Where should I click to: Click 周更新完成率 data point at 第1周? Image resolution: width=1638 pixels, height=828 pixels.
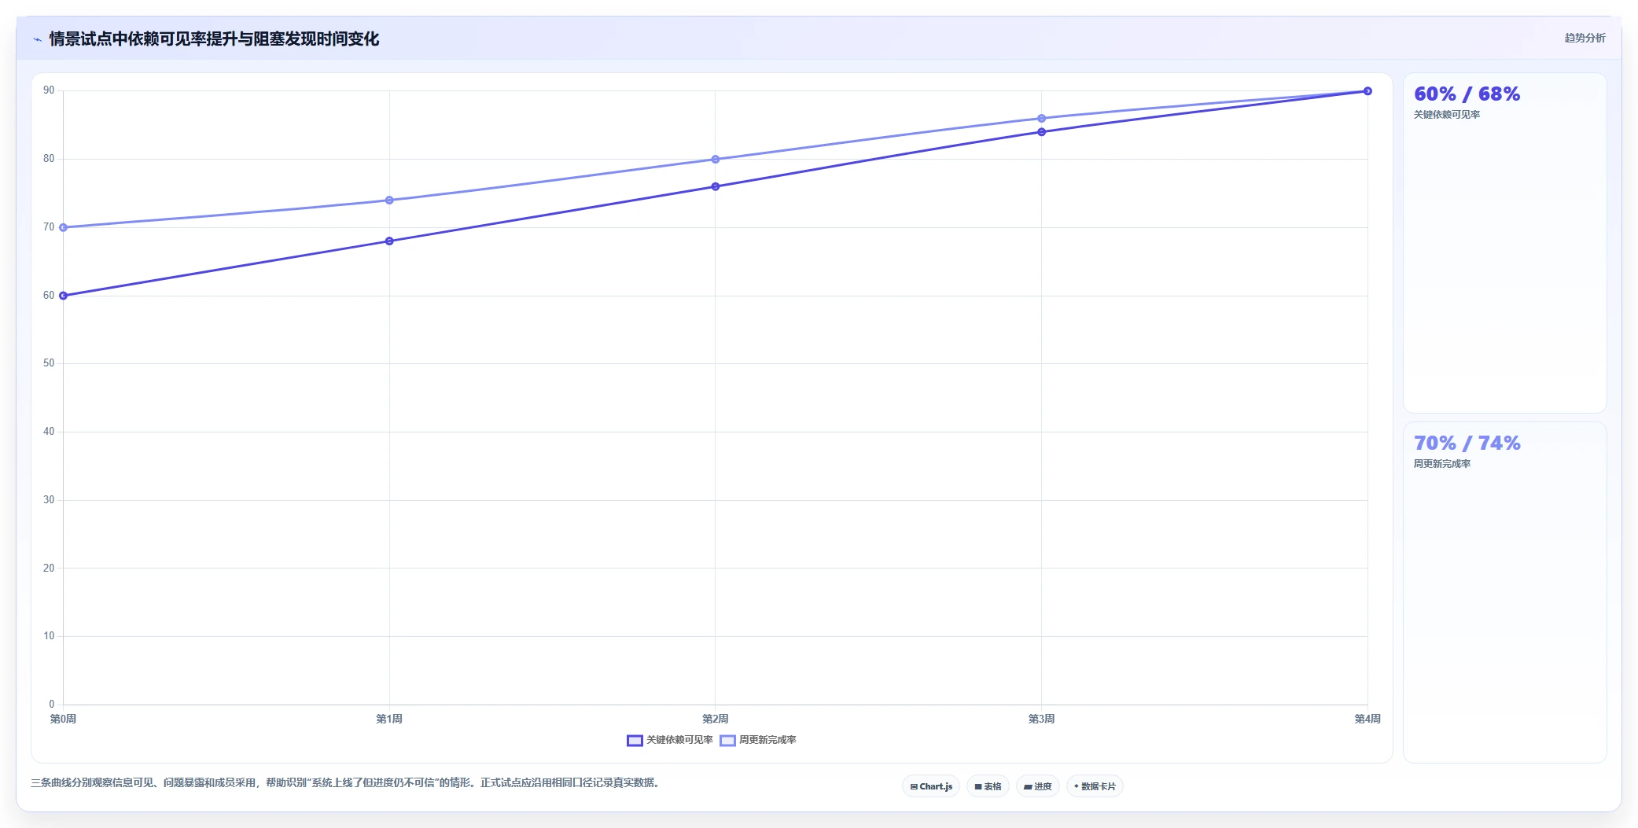pyautogui.click(x=389, y=201)
